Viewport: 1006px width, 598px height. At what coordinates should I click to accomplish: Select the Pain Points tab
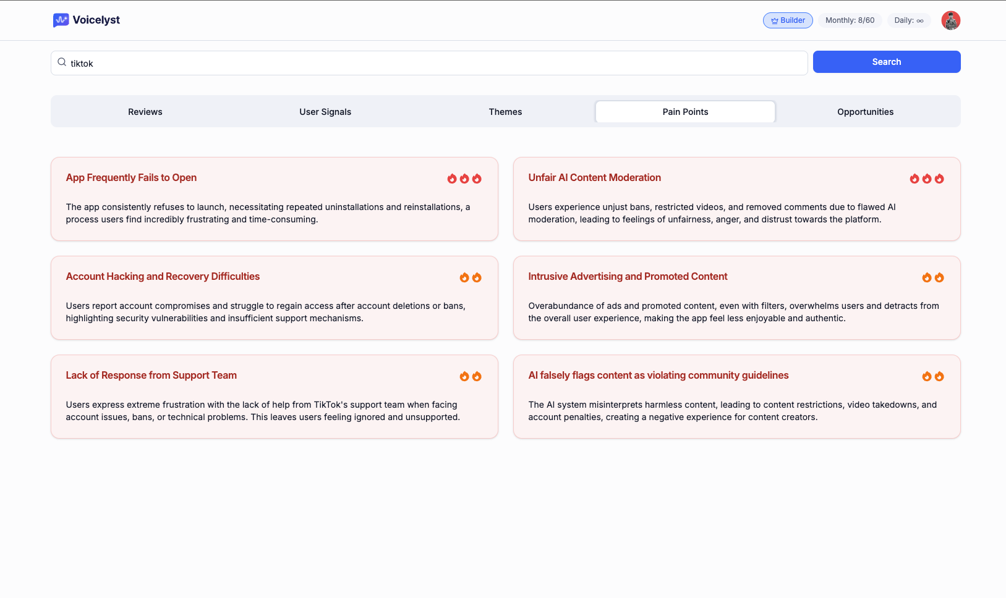[x=685, y=112]
